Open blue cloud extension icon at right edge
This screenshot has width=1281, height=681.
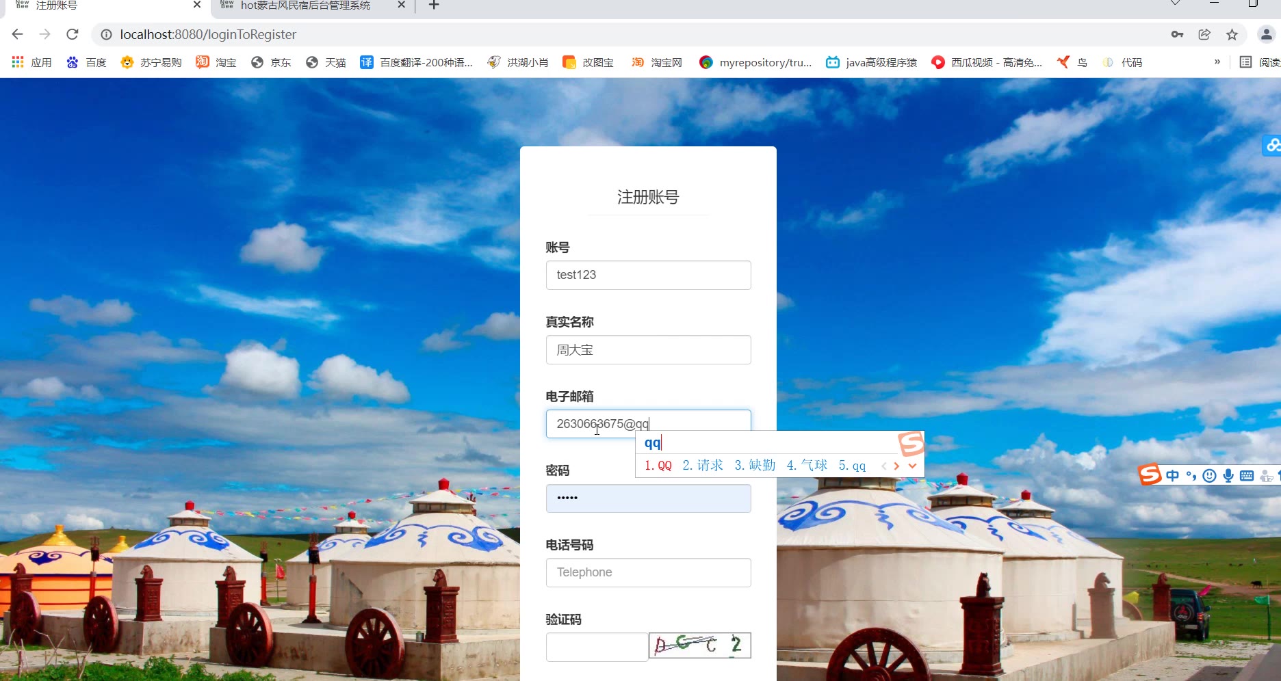(x=1272, y=145)
